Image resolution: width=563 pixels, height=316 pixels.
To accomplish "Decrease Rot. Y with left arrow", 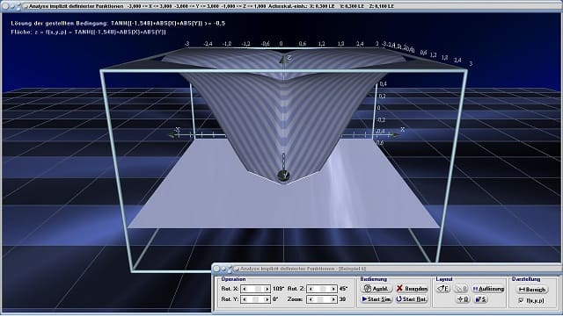I will coord(245,299).
